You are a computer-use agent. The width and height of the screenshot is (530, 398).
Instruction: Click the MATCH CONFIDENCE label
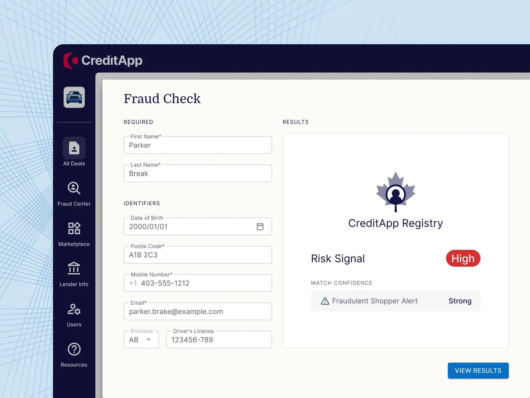click(x=342, y=283)
